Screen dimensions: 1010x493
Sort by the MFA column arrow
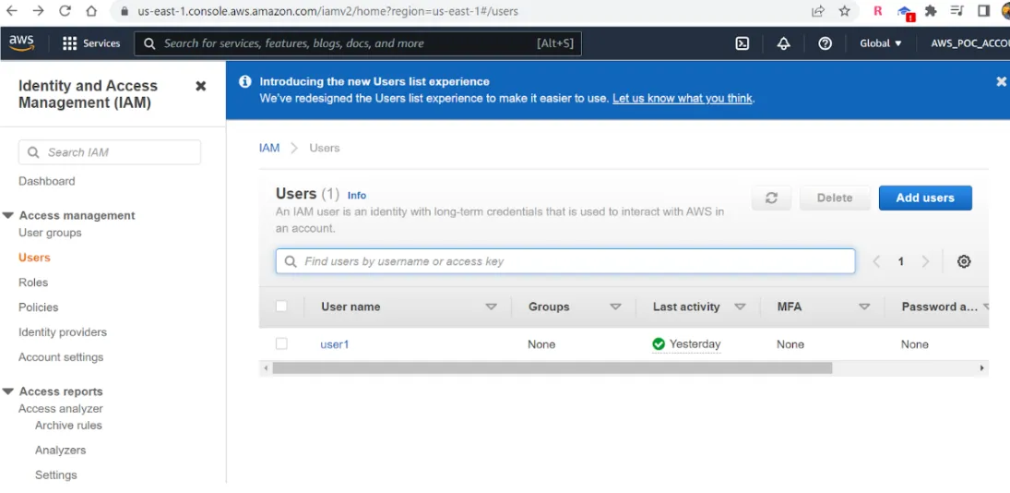coord(864,307)
